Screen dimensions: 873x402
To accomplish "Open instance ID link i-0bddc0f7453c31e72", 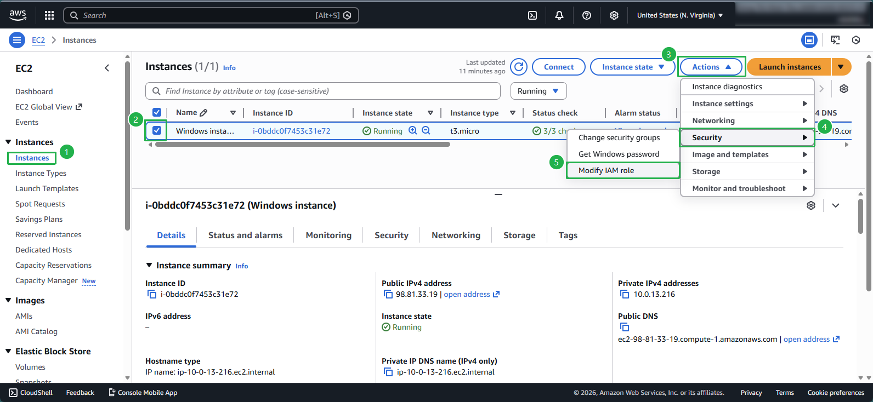I will [291, 131].
